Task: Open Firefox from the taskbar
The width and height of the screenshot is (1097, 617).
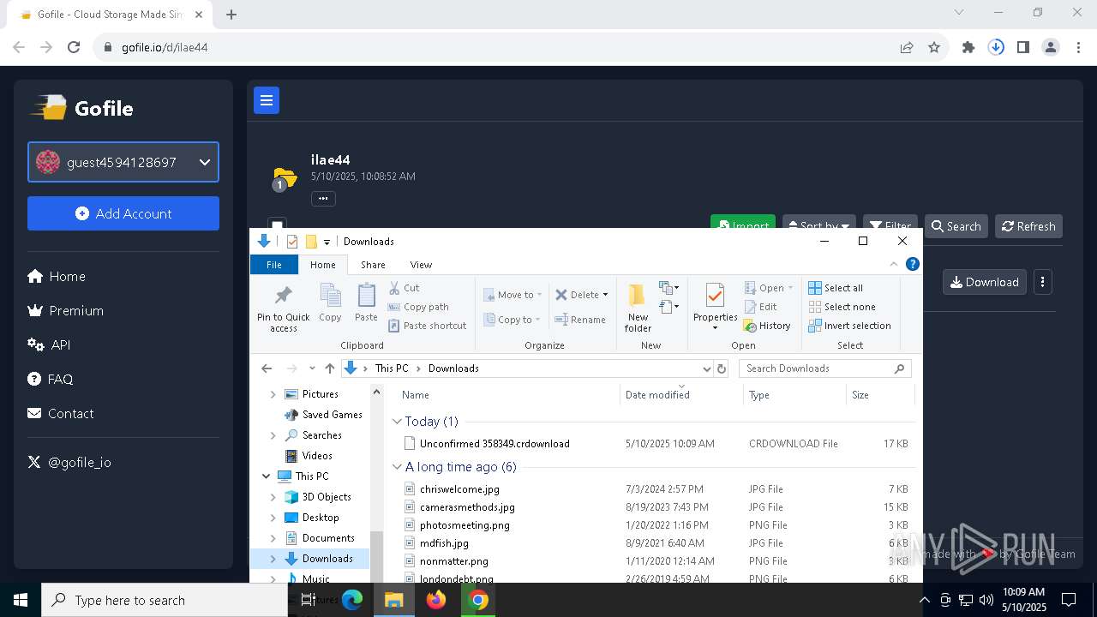Action: point(436,600)
